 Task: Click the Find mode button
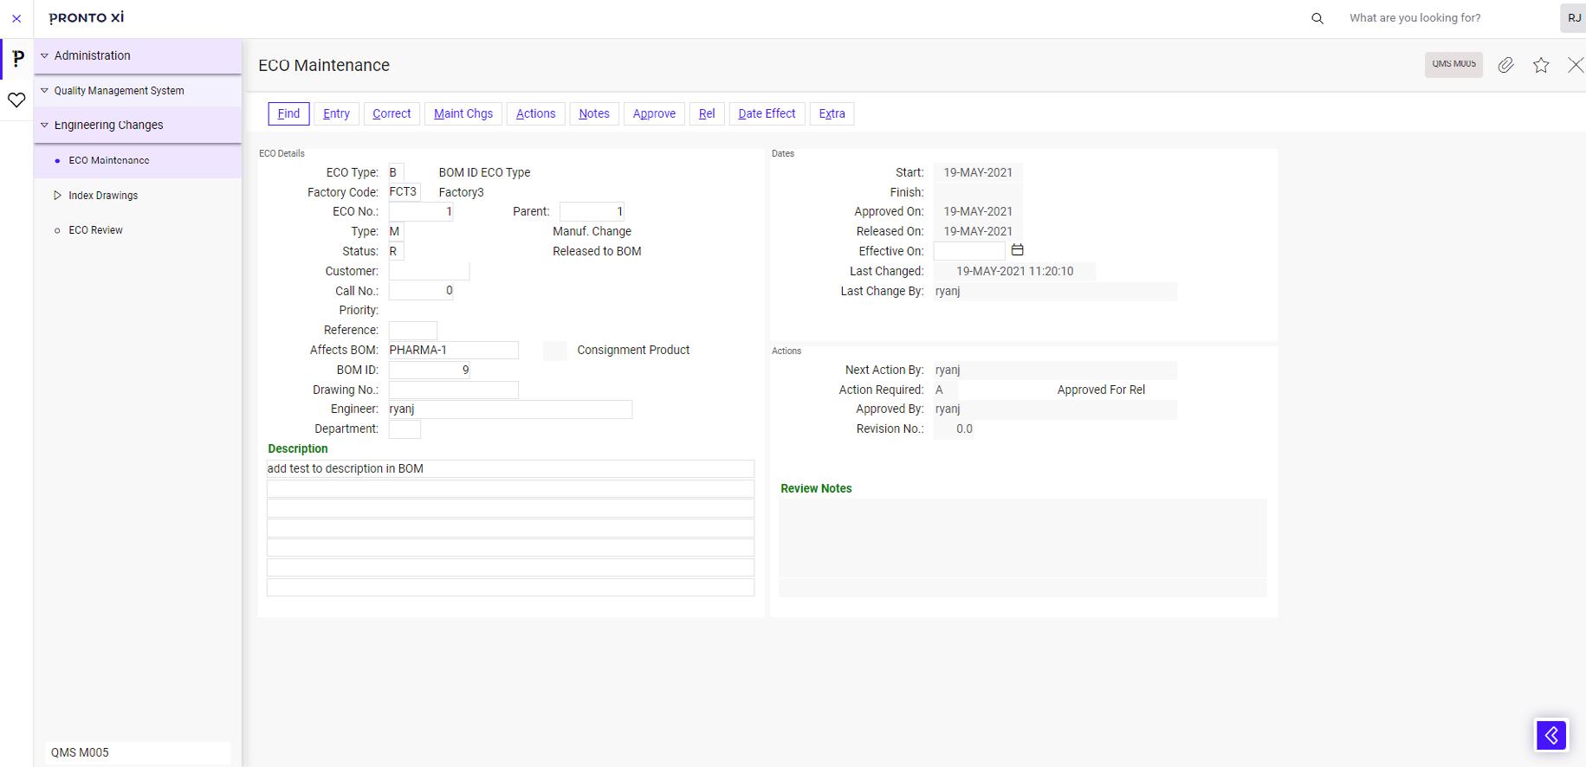pos(288,113)
